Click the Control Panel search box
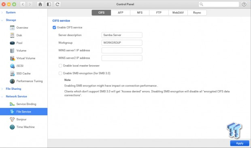Image resolution: width=251 pixels, height=148 pixels. click(219, 4)
